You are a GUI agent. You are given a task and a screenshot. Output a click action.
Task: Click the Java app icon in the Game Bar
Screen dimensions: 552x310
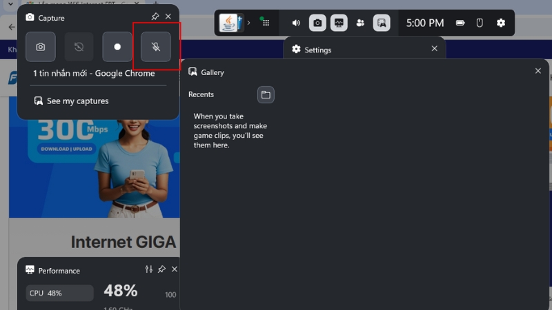229,23
